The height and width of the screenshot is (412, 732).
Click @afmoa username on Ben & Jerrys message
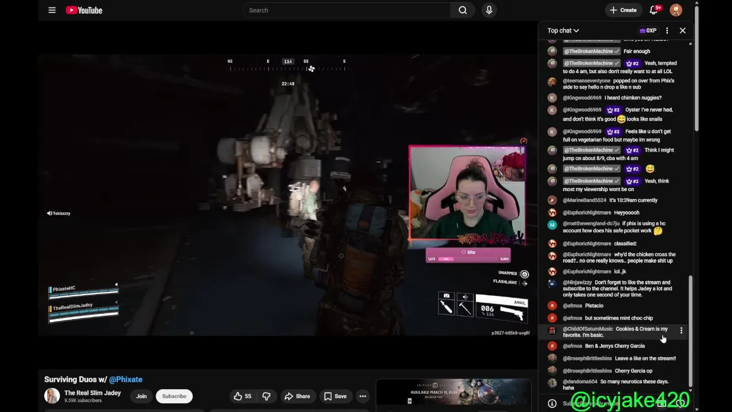point(572,346)
